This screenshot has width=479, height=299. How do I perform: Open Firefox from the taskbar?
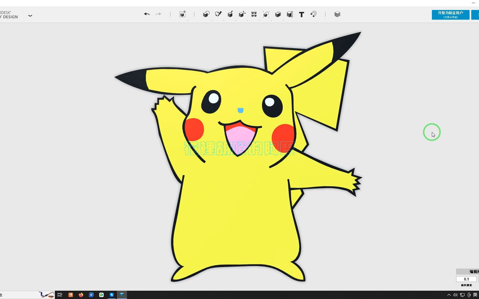(x=81, y=295)
